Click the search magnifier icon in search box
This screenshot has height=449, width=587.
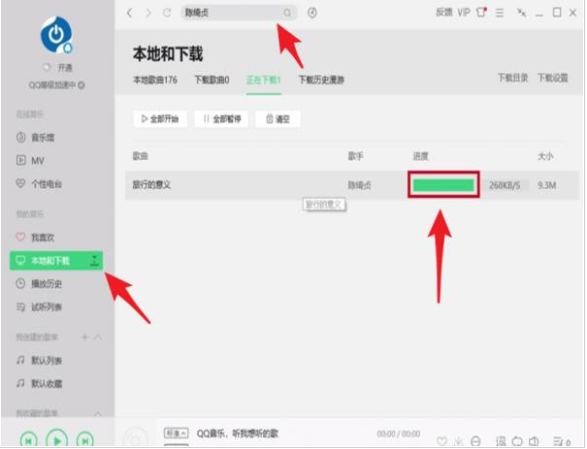click(x=287, y=14)
